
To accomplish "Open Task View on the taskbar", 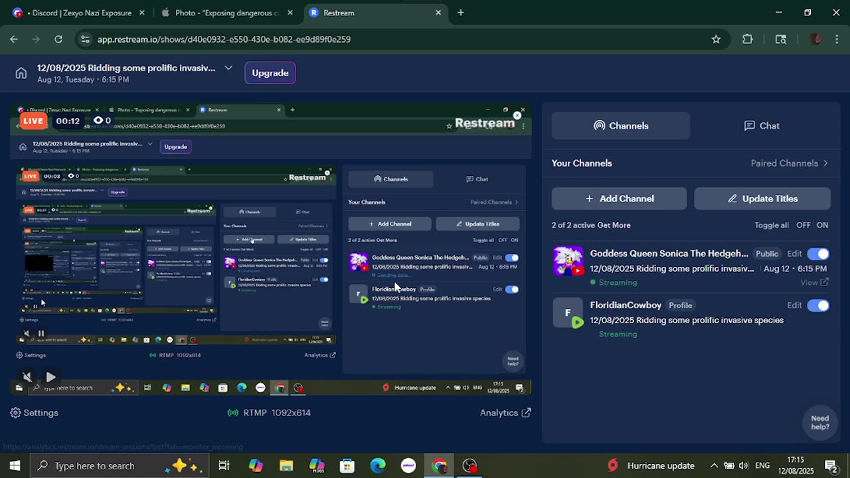I will tap(224, 465).
